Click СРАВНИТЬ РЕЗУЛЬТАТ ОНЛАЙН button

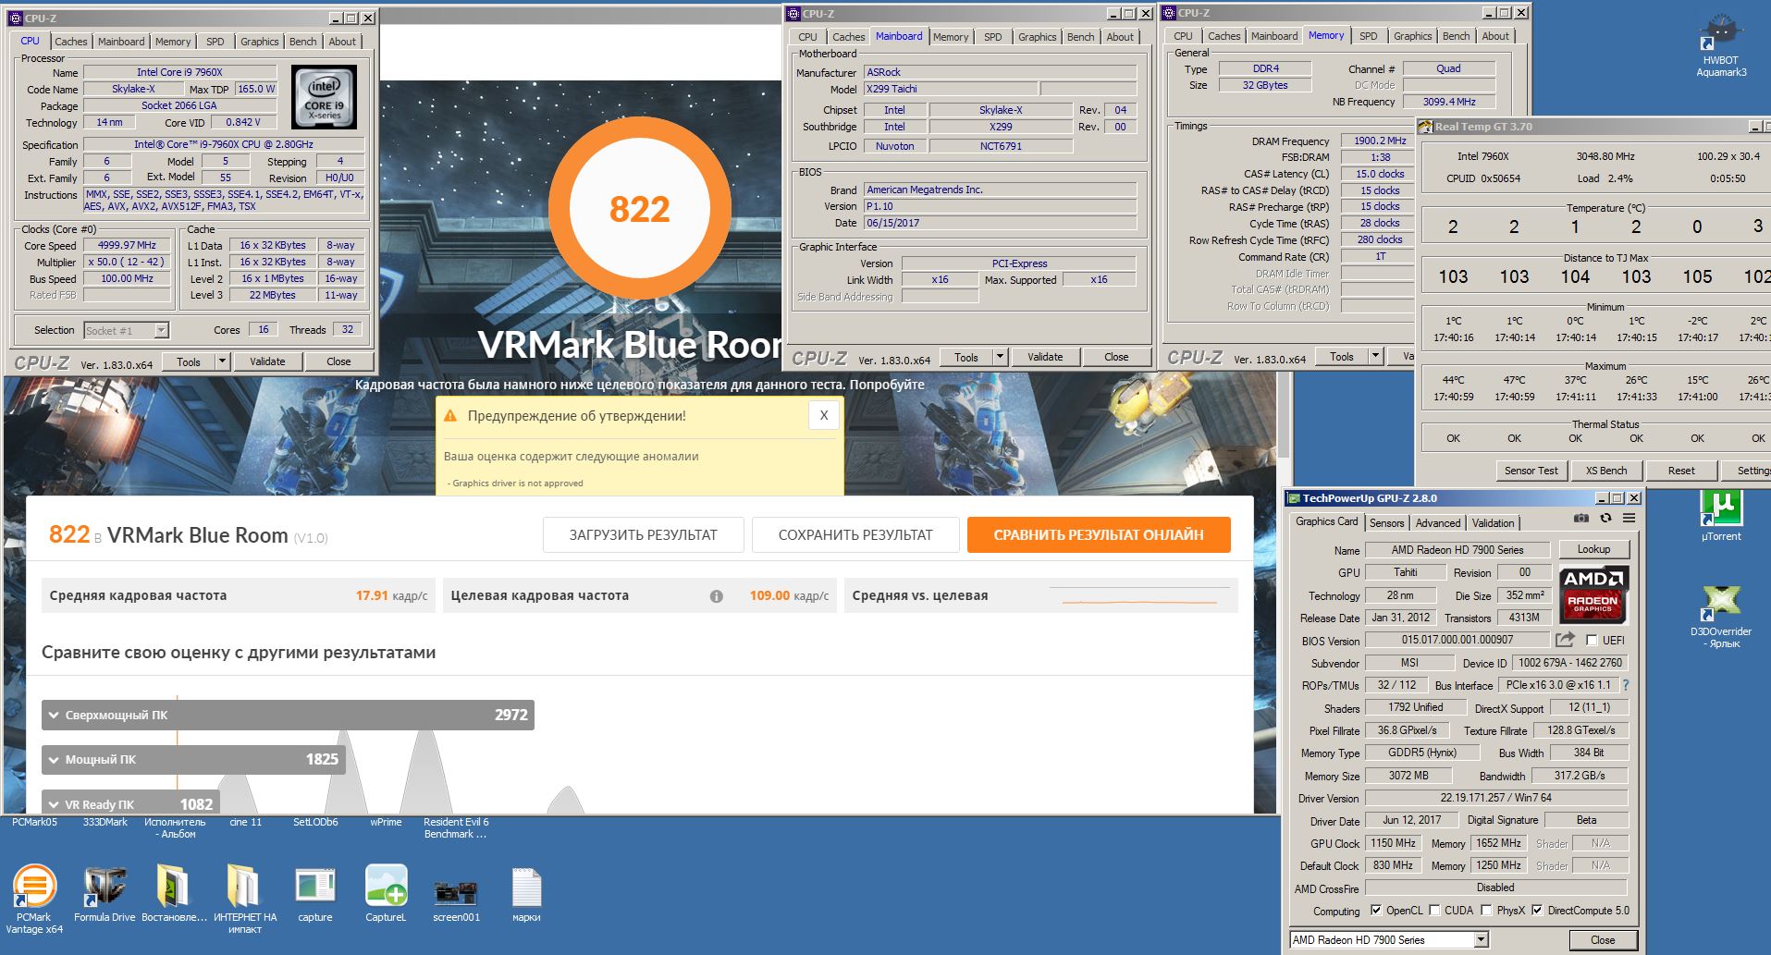(x=1099, y=534)
